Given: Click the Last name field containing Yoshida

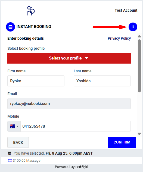Looking at the screenshot, I should [102, 81].
